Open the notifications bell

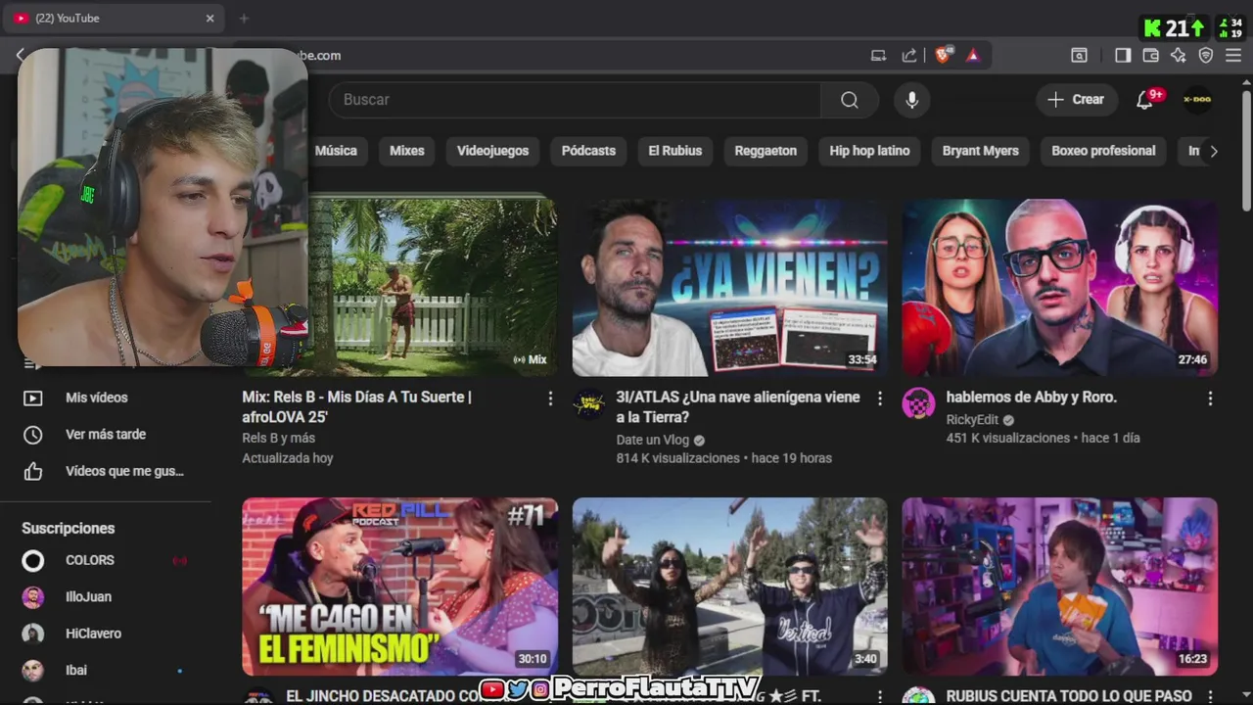pyautogui.click(x=1144, y=100)
